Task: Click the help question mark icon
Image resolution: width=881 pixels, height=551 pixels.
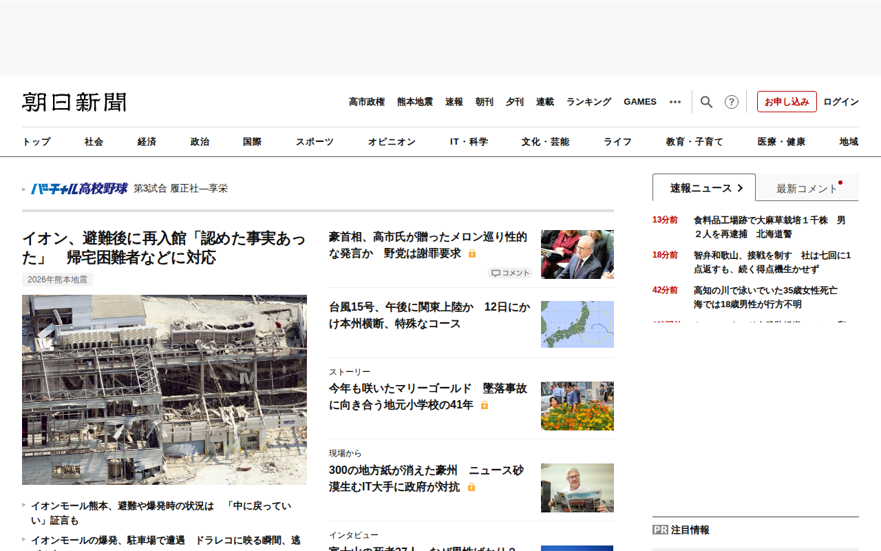Action: [732, 102]
